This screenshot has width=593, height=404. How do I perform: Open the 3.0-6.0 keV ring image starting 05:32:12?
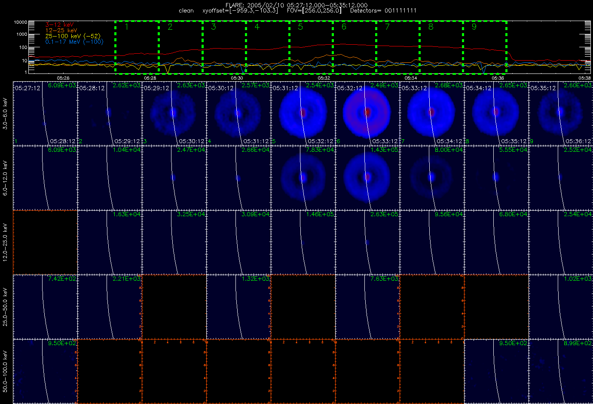coord(367,113)
